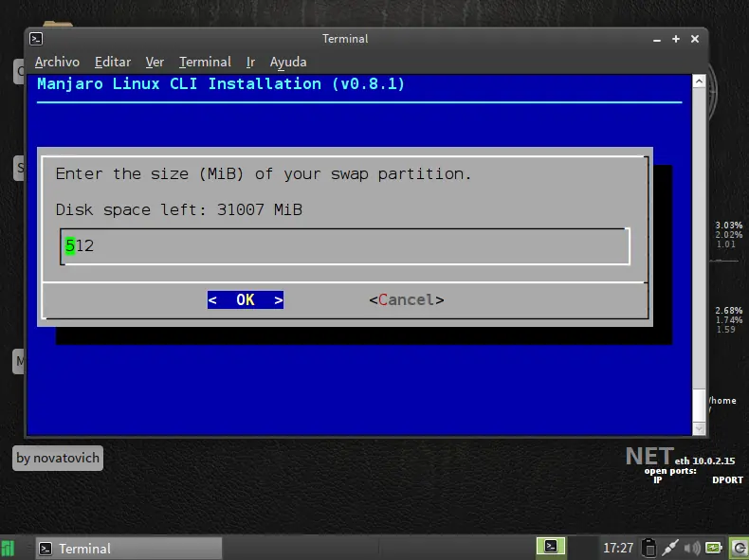749x560 pixels.
Task: Open the Ir menu
Action: [250, 62]
